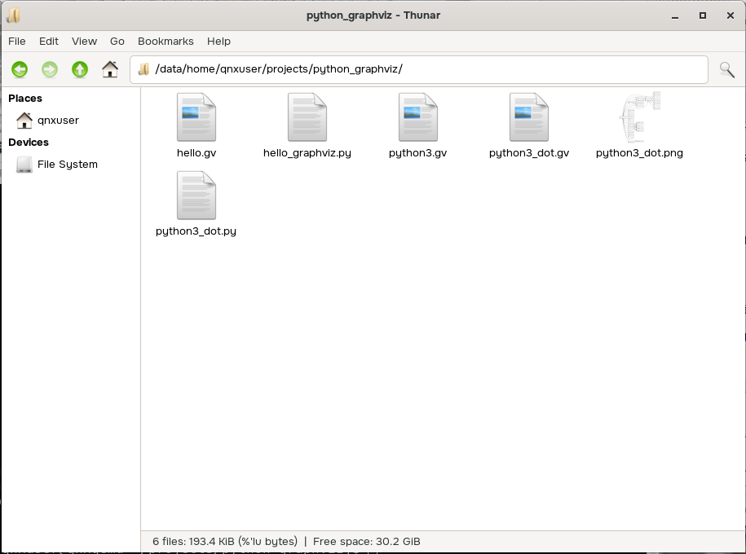Screen dimensions: 746x554
Task: Open the Edit menu
Action: (x=49, y=41)
